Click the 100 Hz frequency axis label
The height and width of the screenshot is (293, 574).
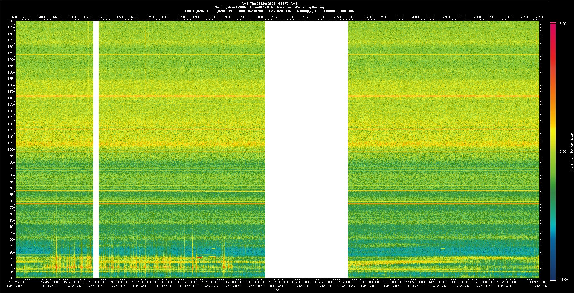[x=10, y=149]
